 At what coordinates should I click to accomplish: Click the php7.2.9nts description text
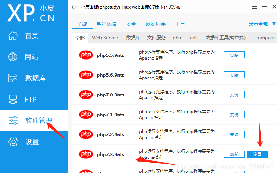[x=177, y=134]
